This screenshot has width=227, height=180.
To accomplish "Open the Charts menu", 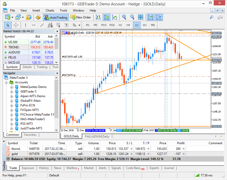I will 50,10.
